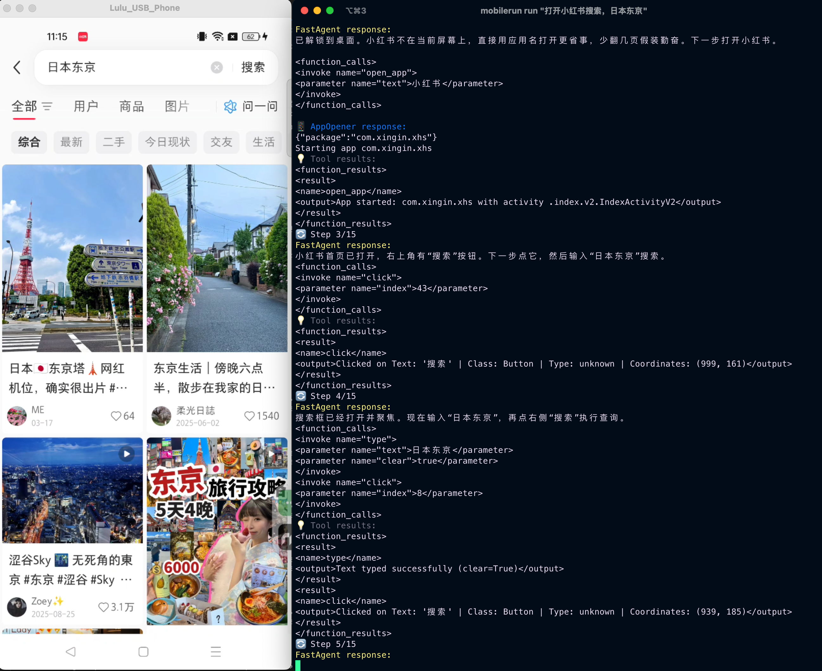Switch to the 用户 tab

[x=86, y=106]
